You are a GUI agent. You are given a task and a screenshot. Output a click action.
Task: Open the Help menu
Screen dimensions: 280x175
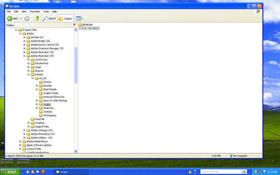click(x=55, y=11)
